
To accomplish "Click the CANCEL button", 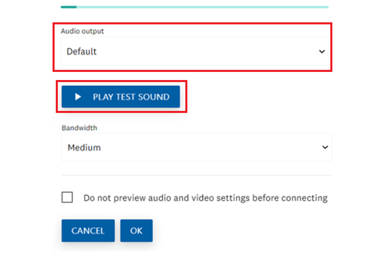I will point(88,231).
